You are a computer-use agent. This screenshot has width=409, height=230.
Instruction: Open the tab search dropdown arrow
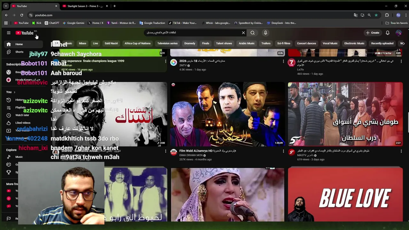pos(6,6)
